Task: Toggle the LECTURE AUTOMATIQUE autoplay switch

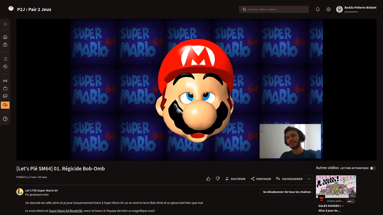Action: (x=373, y=168)
